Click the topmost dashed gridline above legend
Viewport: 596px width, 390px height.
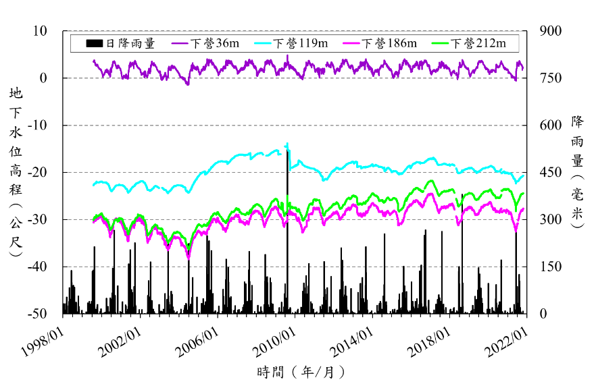[x=296, y=31]
